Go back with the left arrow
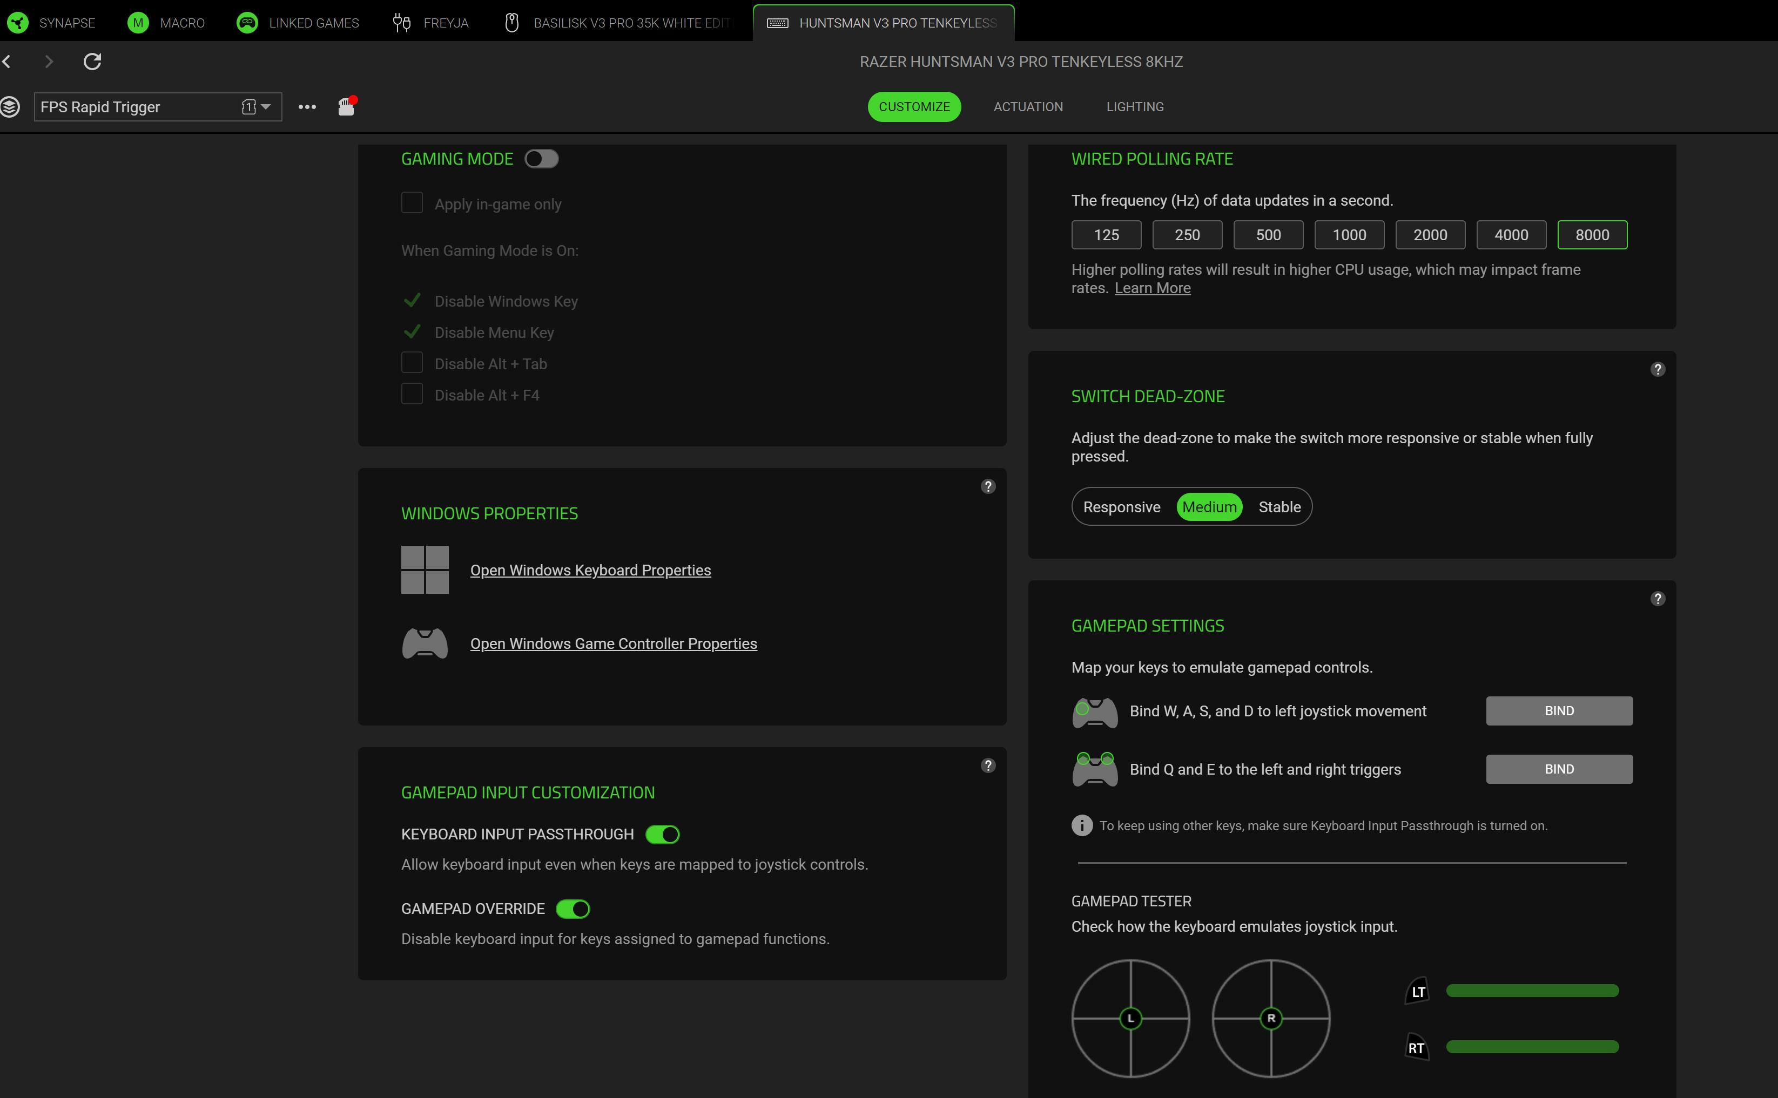The width and height of the screenshot is (1778, 1098). [x=7, y=62]
